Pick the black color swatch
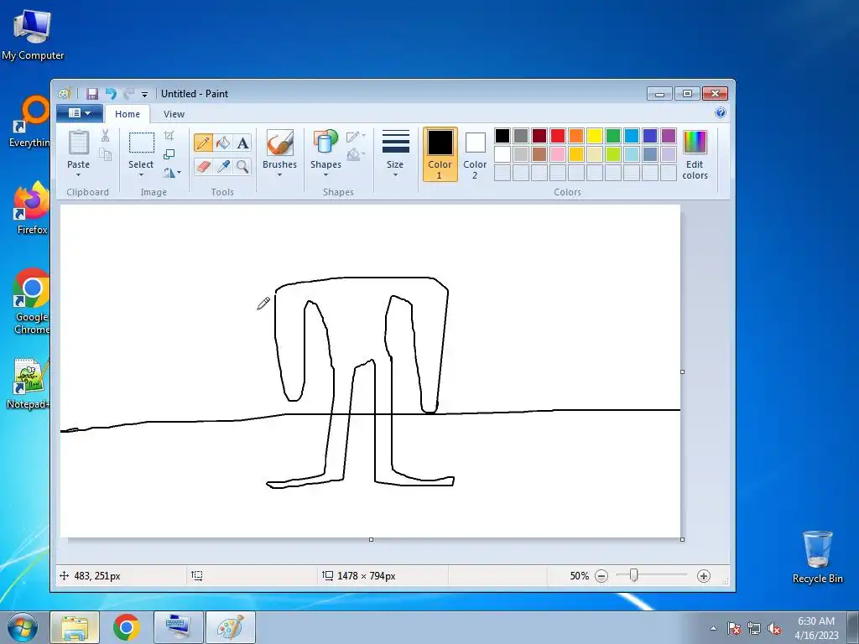Viewport: 859px width, 644px height. (x=502, y=135)
